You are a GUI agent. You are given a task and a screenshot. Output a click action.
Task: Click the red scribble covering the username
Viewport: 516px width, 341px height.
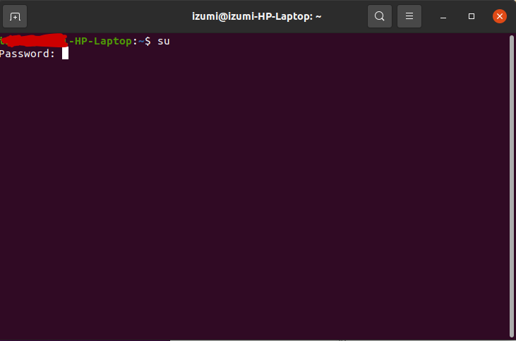tap(35, 42)
